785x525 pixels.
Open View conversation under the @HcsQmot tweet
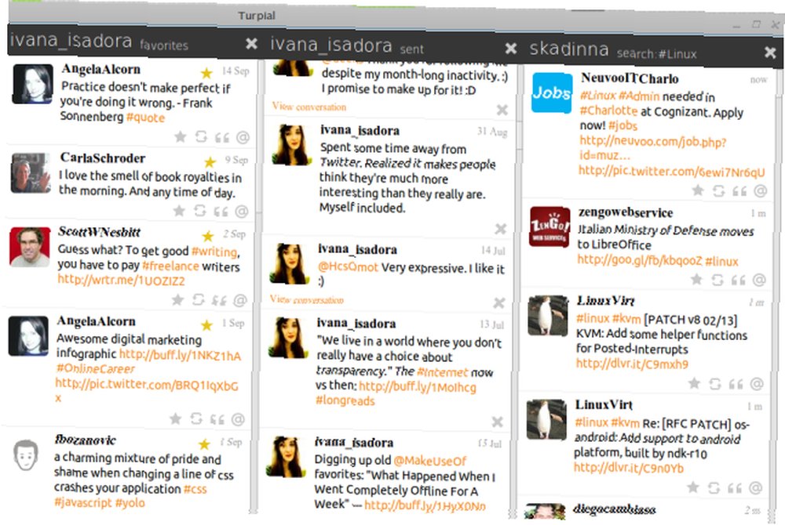[306, 299]
